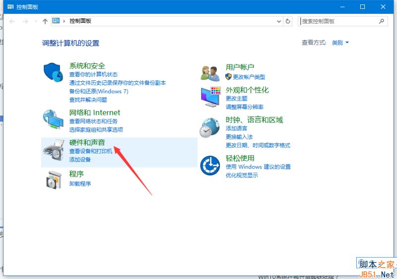Screen dimensions: 397x279
Task: Open the 系统和安全 category heading
Action: 87,66
